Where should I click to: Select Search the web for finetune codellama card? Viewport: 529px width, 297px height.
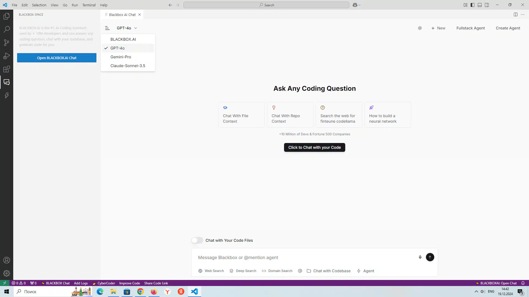tap(339, 115)
